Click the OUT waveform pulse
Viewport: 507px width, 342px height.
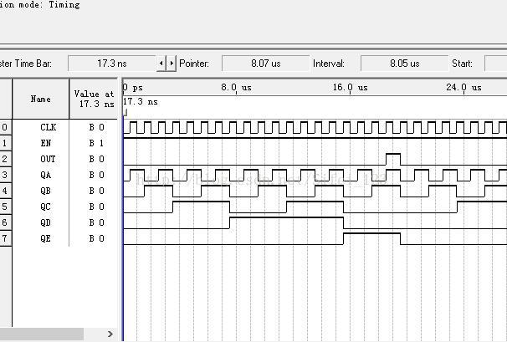[393, 159]
